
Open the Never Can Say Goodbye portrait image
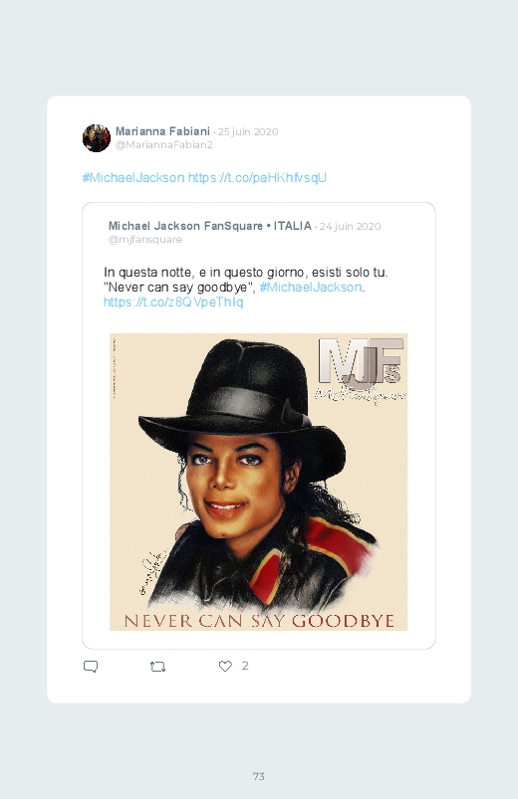258,482
